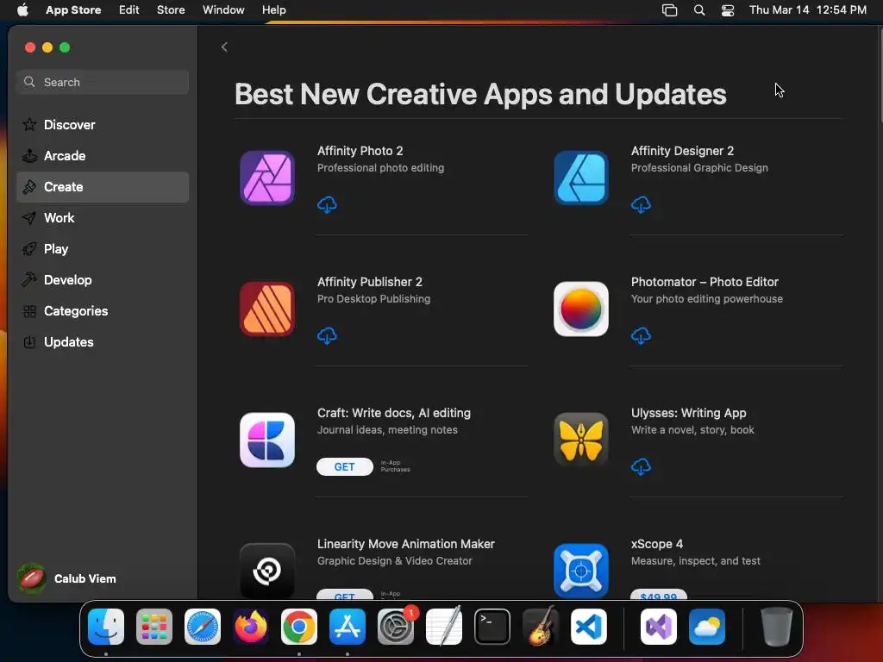This screenshot has height=662, width=883.
Task: Select Arcade in the sidebar
Action: pos(103,156)
